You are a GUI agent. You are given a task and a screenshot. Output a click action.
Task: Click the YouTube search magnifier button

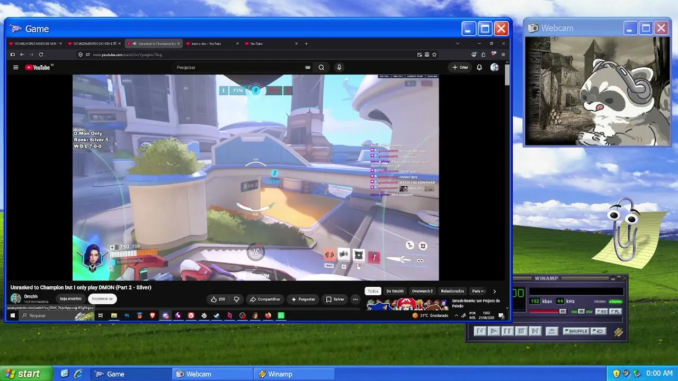click(321, 67)
